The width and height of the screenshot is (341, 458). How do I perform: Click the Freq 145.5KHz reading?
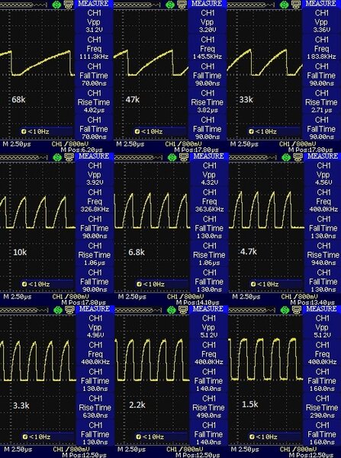coord(207,56)
